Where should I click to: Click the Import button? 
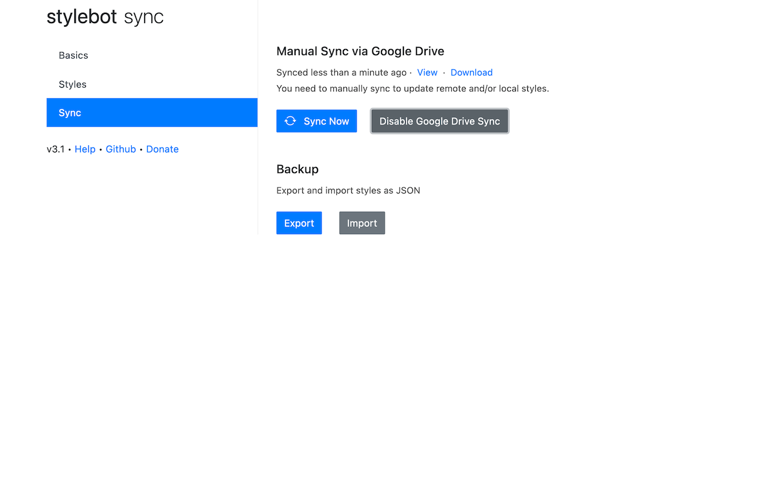click(x=362, y=223)
